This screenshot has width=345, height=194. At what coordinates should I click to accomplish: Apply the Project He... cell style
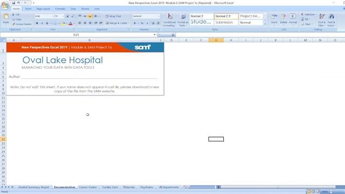(x=251, y=16)
